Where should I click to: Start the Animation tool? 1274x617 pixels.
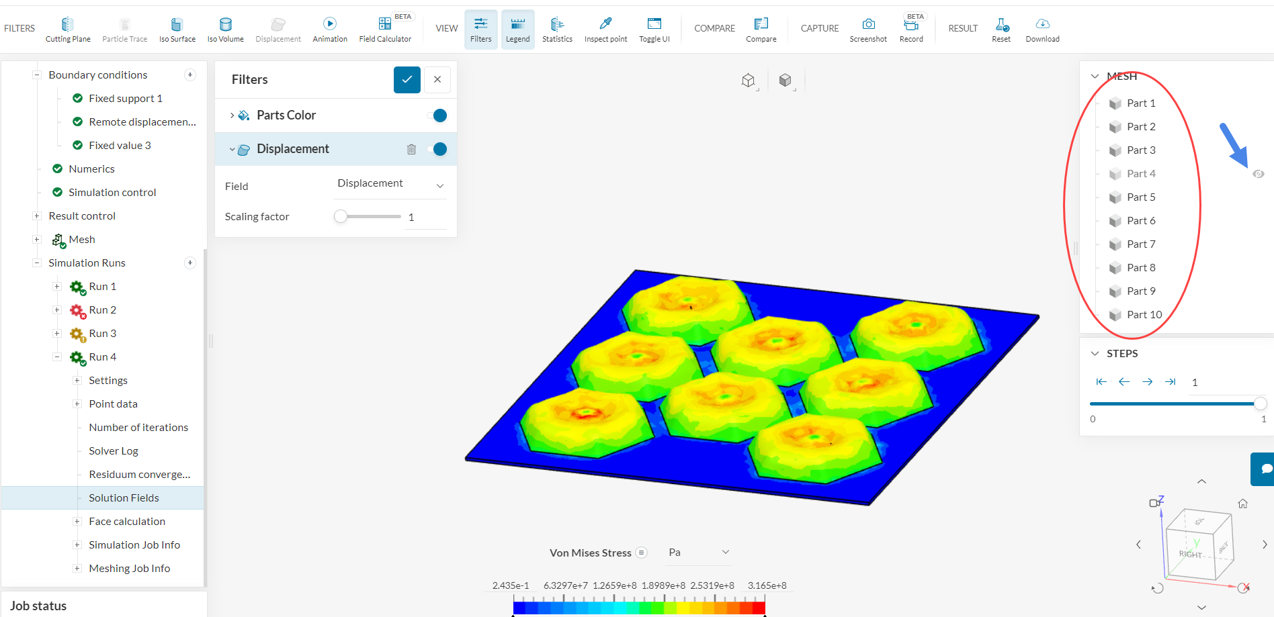330,30
